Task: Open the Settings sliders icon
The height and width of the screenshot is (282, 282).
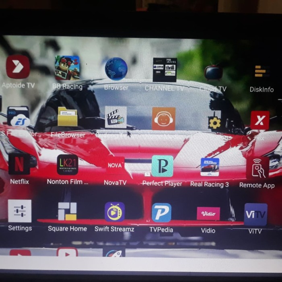Action: pyautogui.click(x=20, y=211)
